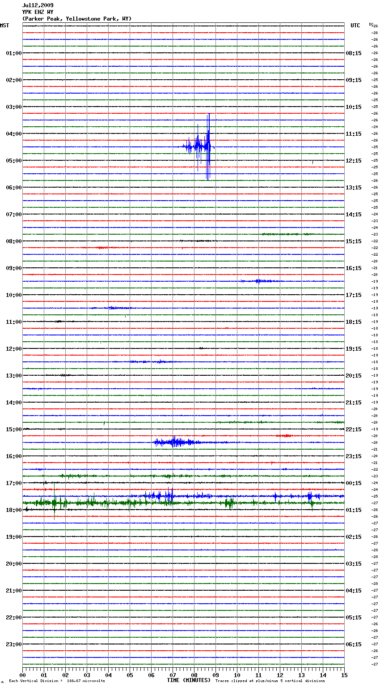The width and height of the screenshot is (380, 687).
Task: Click the '21:00' MST hour label
Action: 14,591
